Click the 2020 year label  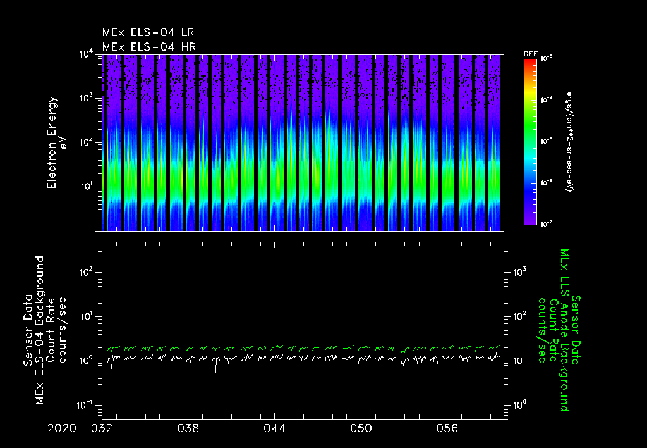63,428
